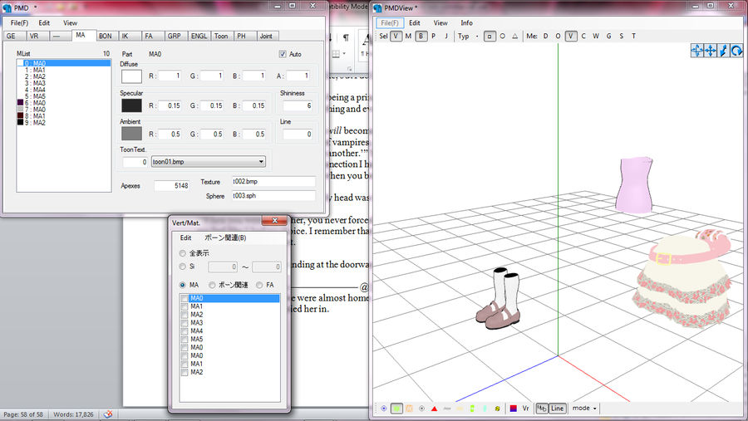Viewport: 748px width, 421px height.
Task: Click the rotate view icon in viewport
Action: click(x=736, y=51)
